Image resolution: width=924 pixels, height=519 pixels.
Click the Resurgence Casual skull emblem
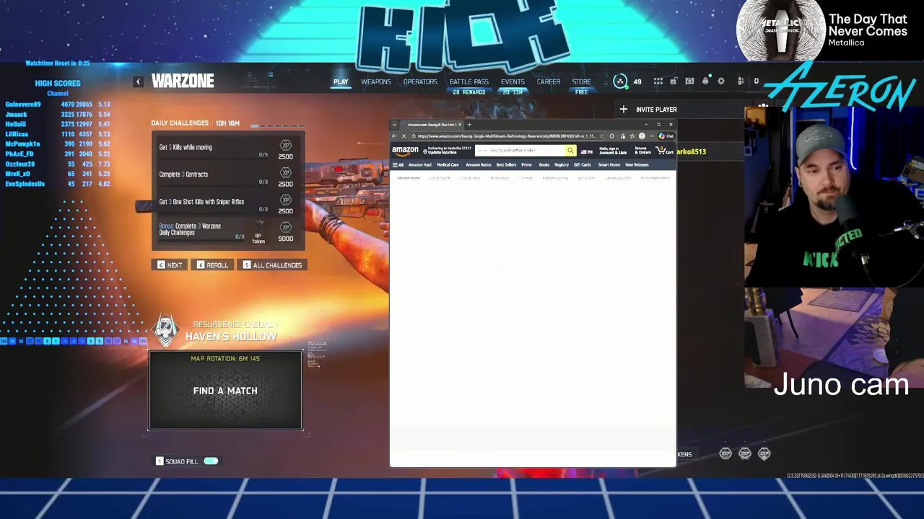point(166,329)
